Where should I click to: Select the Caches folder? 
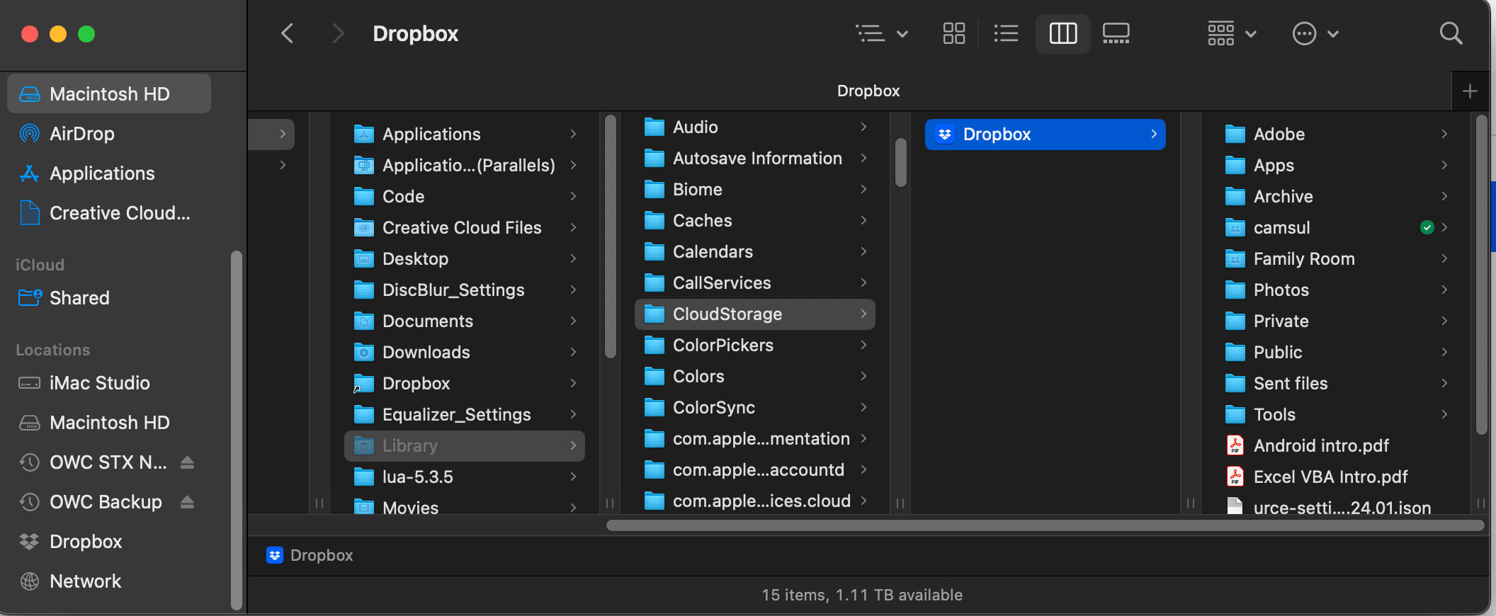coord(755,220)
